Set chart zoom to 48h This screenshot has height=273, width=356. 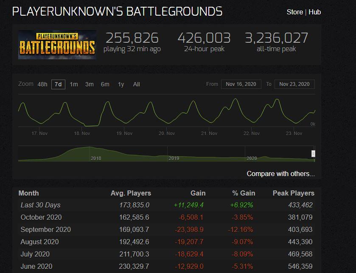coord(42,84)
